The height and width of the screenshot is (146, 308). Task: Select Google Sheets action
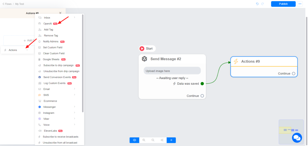(51, 59)
